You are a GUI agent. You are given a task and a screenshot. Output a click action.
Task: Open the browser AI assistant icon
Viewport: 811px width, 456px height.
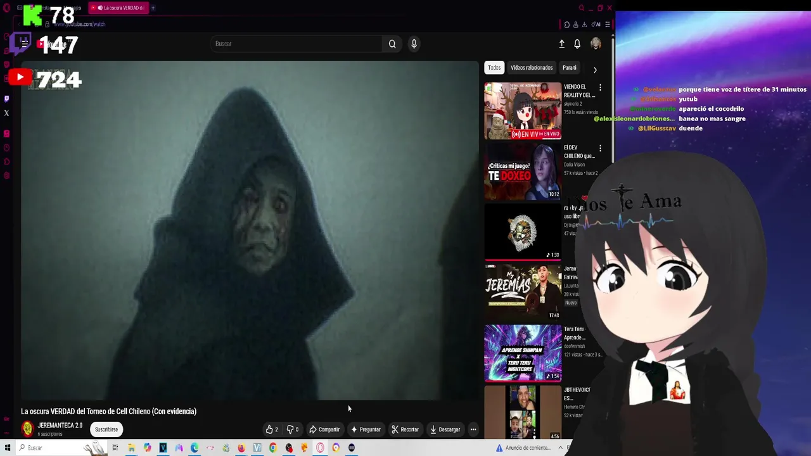click(x=596, y=25)
